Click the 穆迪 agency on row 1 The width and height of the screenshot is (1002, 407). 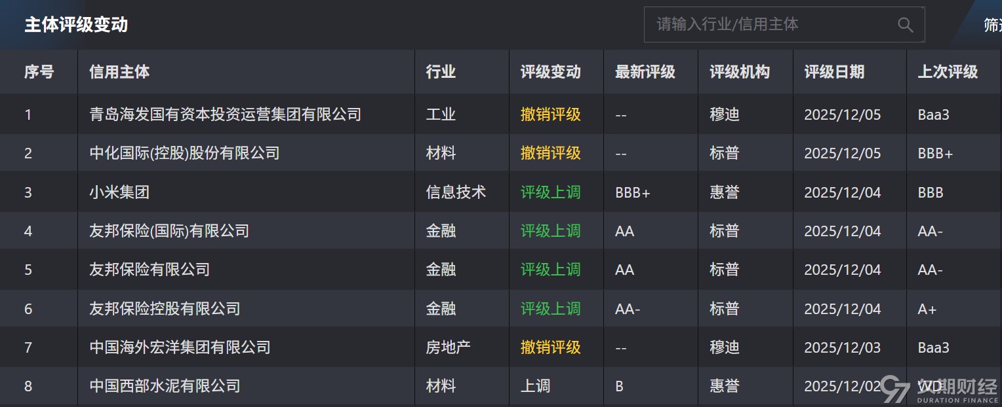724,114
